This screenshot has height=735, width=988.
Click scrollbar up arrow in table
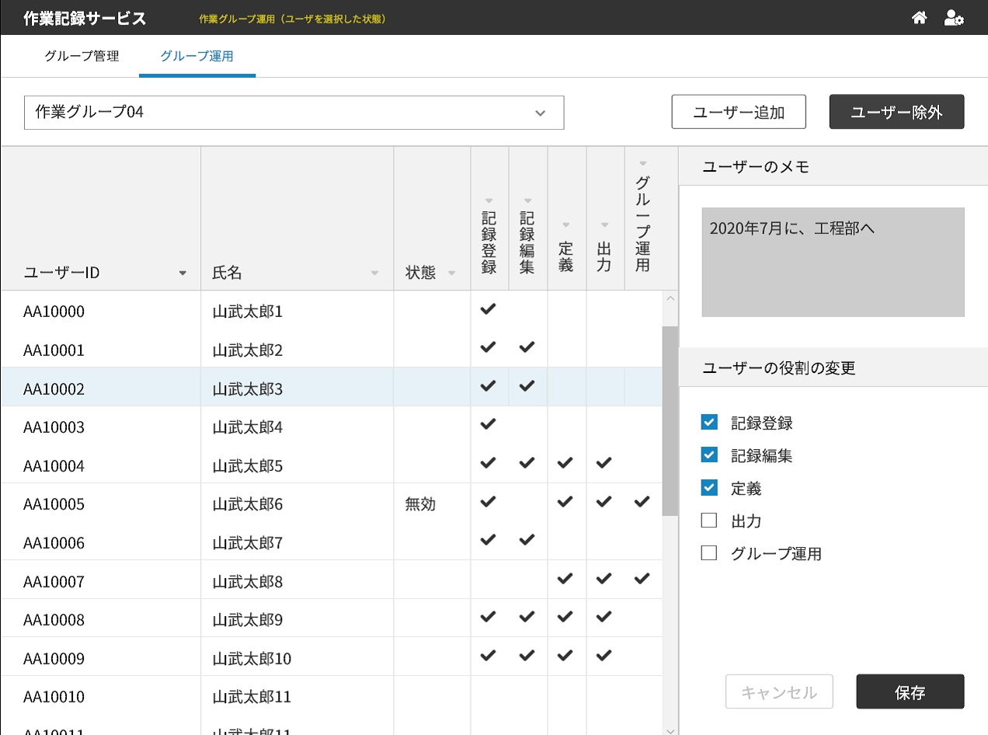[670, 299]
